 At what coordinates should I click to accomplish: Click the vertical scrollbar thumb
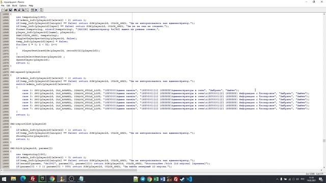click(x=324, y=141)
